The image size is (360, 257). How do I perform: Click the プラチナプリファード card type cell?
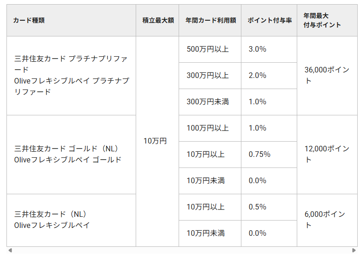click(x=71, y=75)
